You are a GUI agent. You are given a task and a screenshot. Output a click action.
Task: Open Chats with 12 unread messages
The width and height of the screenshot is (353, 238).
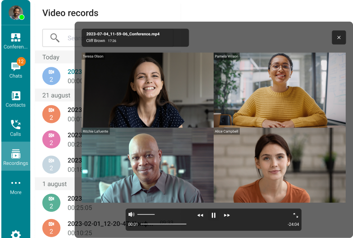[15, 70]
